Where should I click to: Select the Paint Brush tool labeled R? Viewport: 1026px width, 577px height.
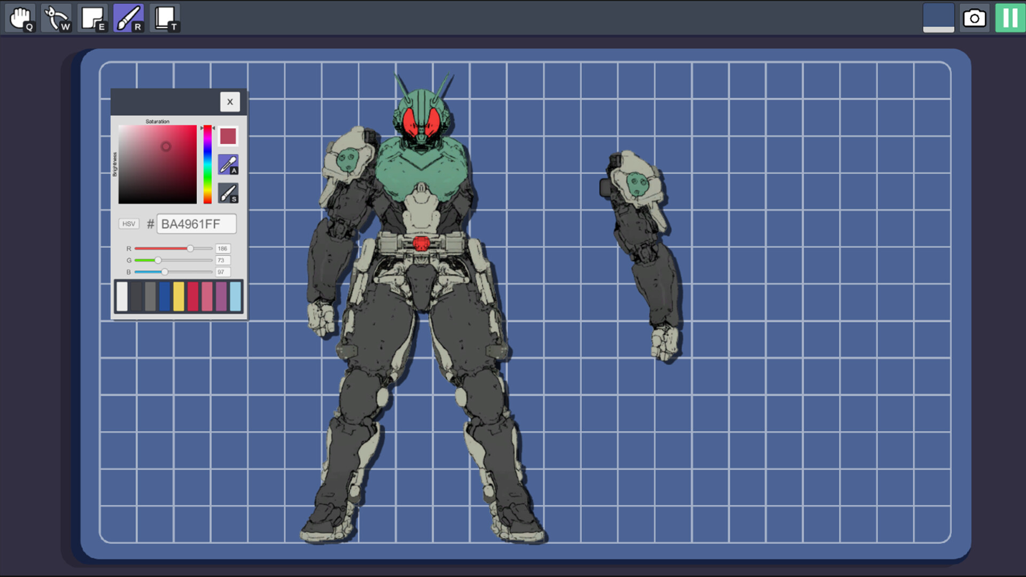128,17
